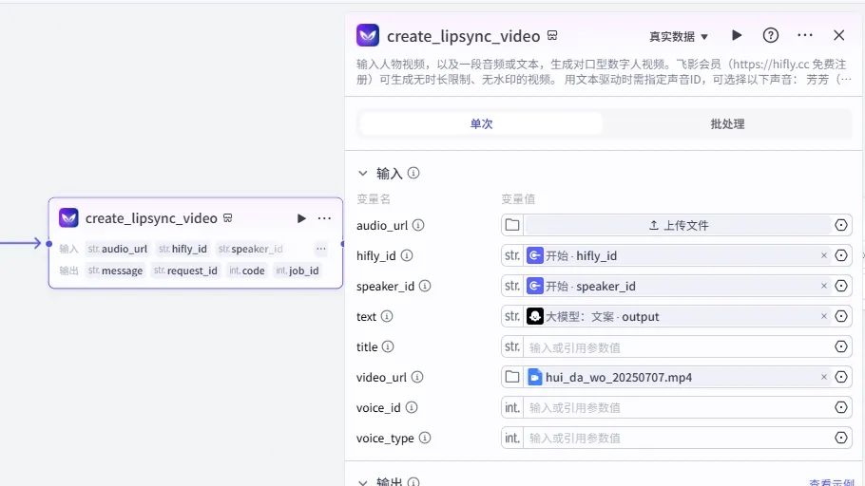The image size is (865, 486).
Task: Open more options in panel header
Action: coord(805,35)
